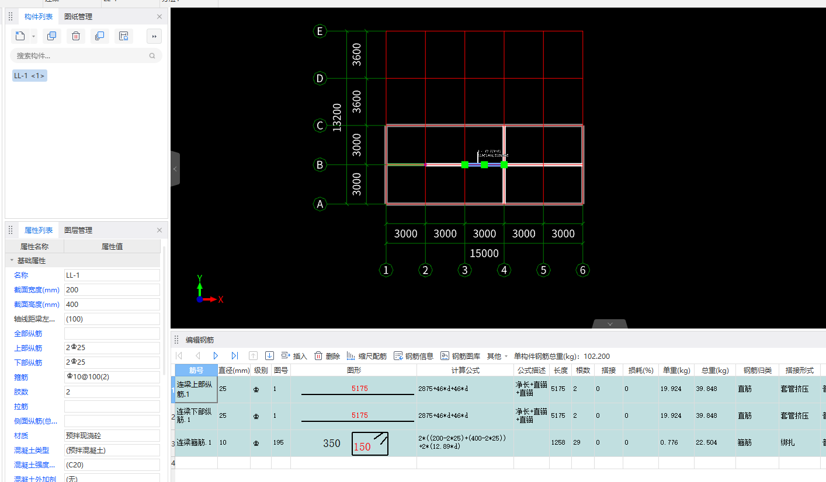Open the 其他 dropdown menu
Viewport: 826px width, 482px height.
pos(497,356)
